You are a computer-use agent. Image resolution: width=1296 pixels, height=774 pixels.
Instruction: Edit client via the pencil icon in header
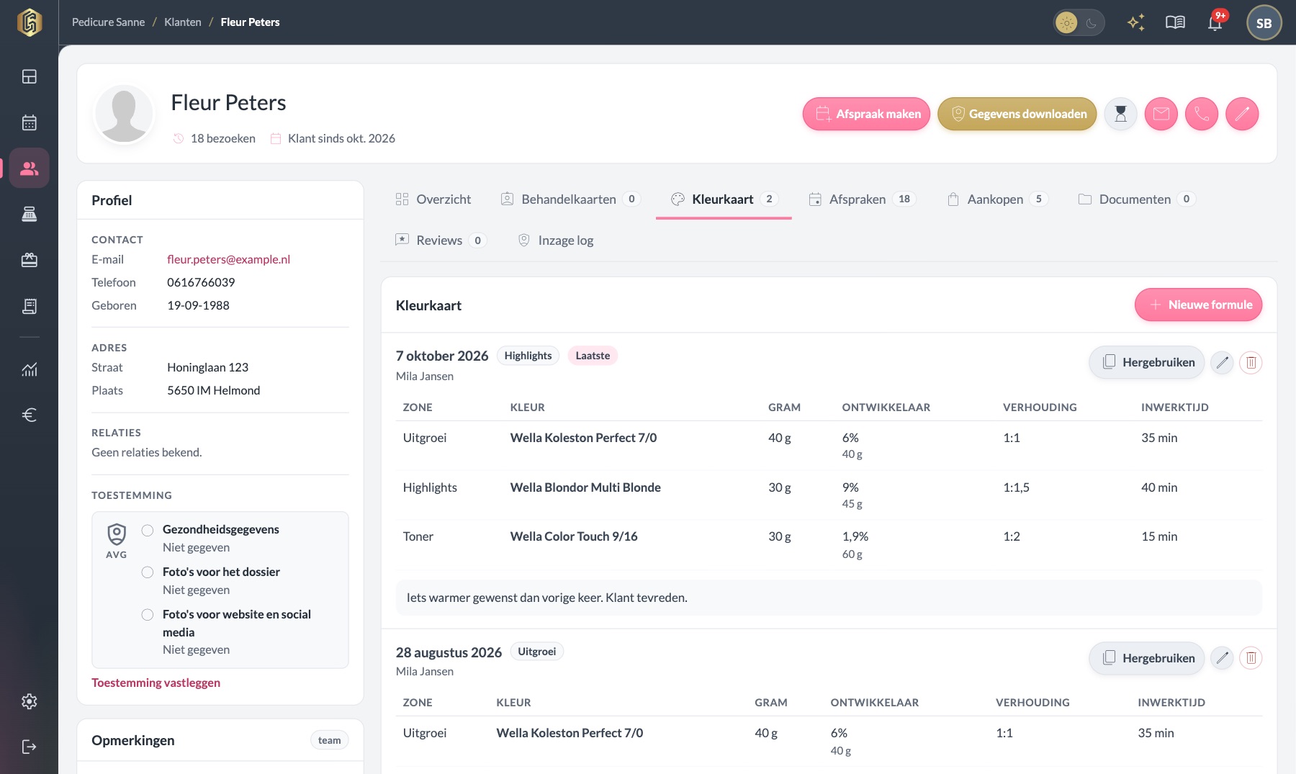(1242, 114)
